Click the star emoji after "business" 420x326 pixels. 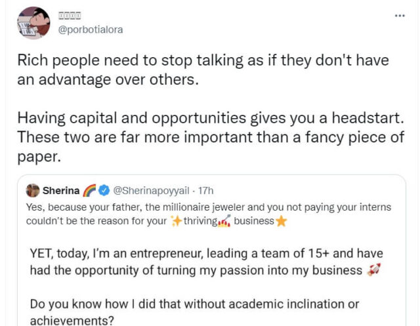282,221
